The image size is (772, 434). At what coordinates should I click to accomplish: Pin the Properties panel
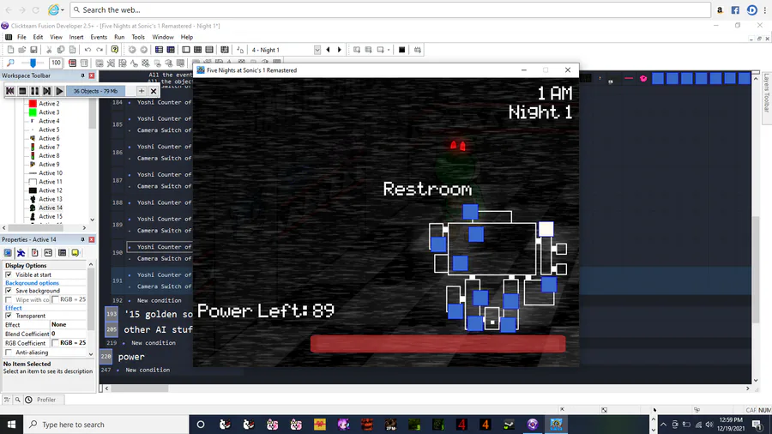coord(82,239)
